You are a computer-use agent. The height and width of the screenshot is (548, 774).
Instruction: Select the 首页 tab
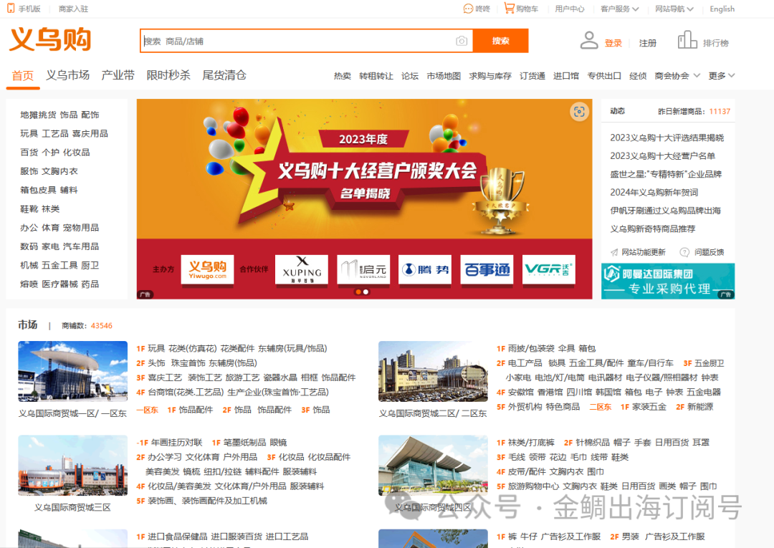[x=23, y=75]
